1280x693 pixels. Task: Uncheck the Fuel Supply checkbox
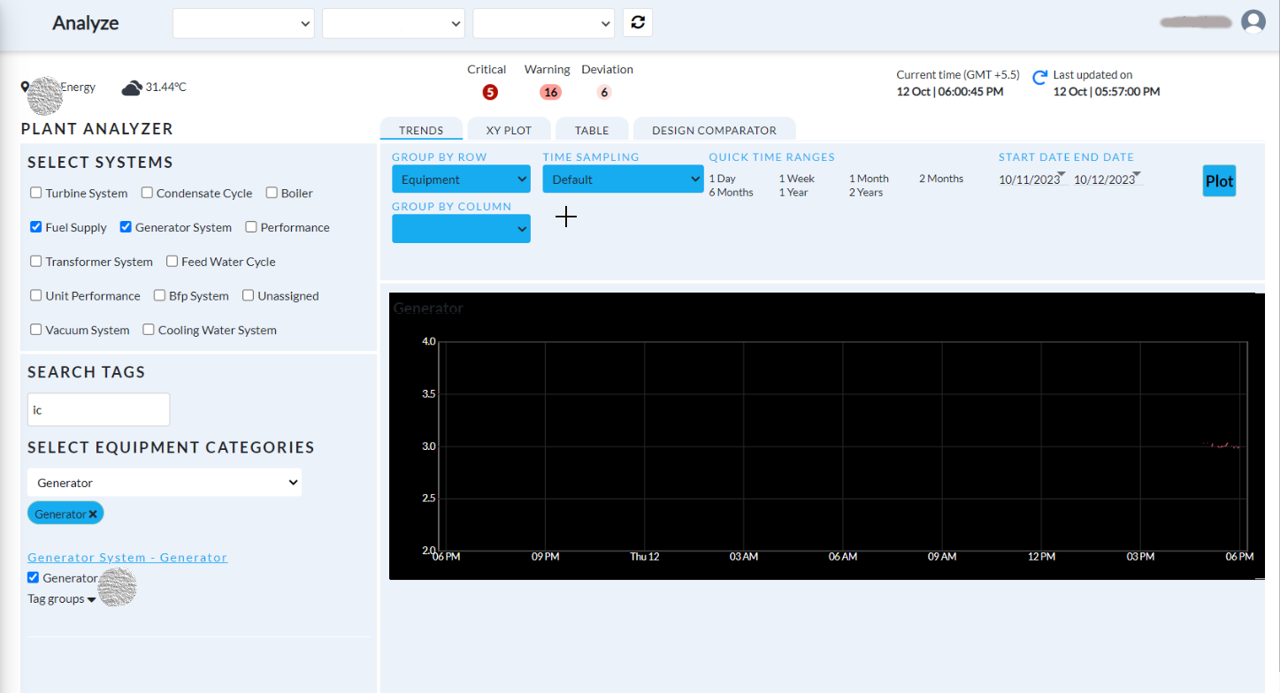pyautogui.click(x=36, y=227)
